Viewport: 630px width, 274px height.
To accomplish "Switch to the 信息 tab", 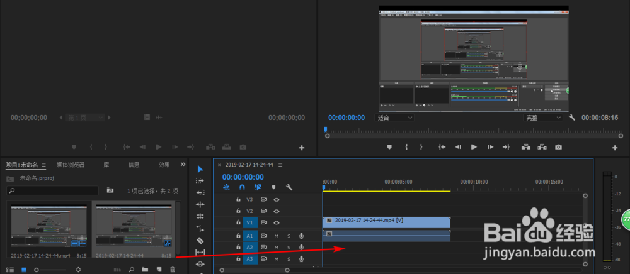I will 134,165.
